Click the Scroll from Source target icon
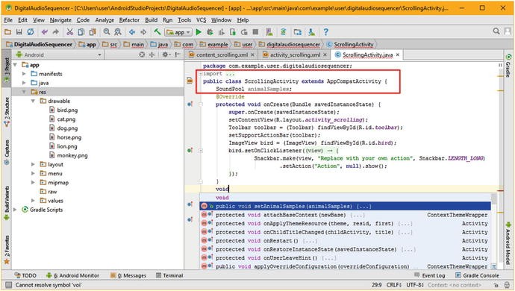The image size is (515, 291). coord(142,54)
